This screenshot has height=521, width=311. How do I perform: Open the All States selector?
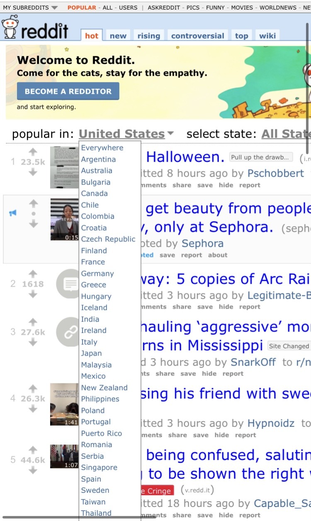pos(286,134)
